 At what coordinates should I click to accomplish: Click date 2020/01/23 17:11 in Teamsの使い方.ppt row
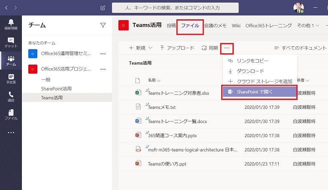262,164
